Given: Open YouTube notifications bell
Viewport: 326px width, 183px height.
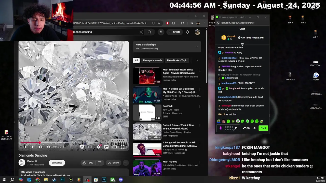Looking at the screenshot, I should tap(187, 32).
